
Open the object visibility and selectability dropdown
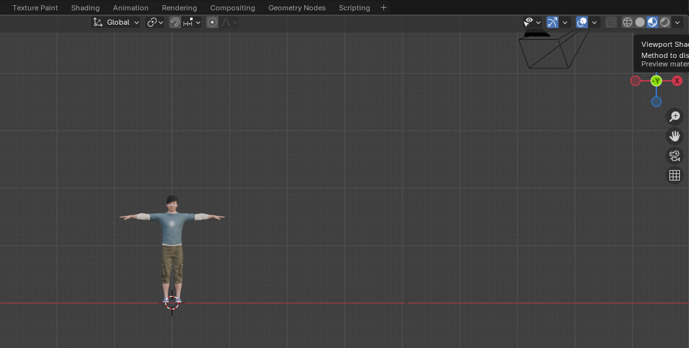(533, 22)
